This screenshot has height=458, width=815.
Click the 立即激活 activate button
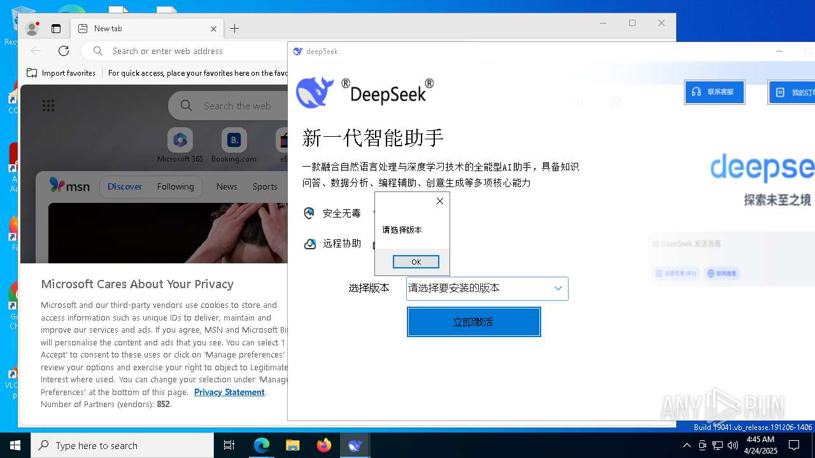[474, 322]
